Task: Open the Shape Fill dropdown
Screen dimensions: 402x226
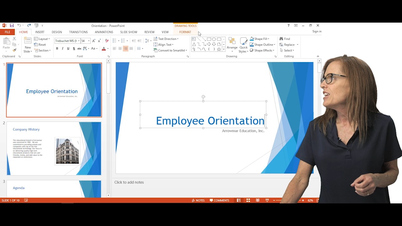Action: click(260, 39)
